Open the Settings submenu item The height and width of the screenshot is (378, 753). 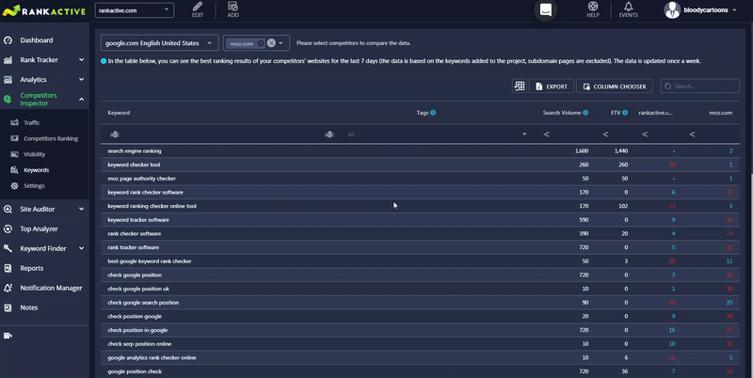[34, 186]
